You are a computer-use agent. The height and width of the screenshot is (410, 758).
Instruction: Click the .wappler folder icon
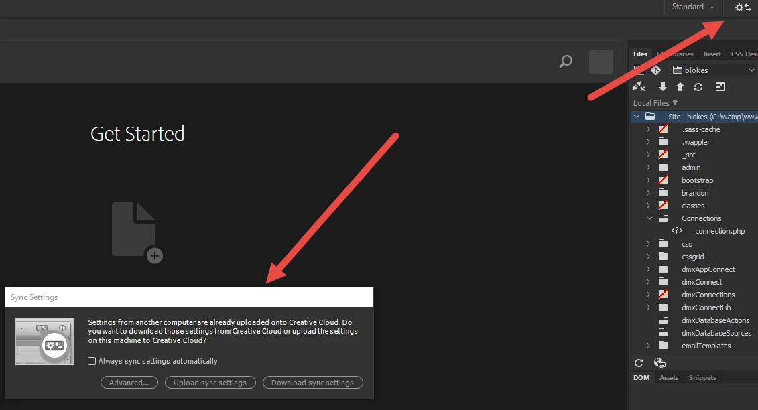coord(664,142)
